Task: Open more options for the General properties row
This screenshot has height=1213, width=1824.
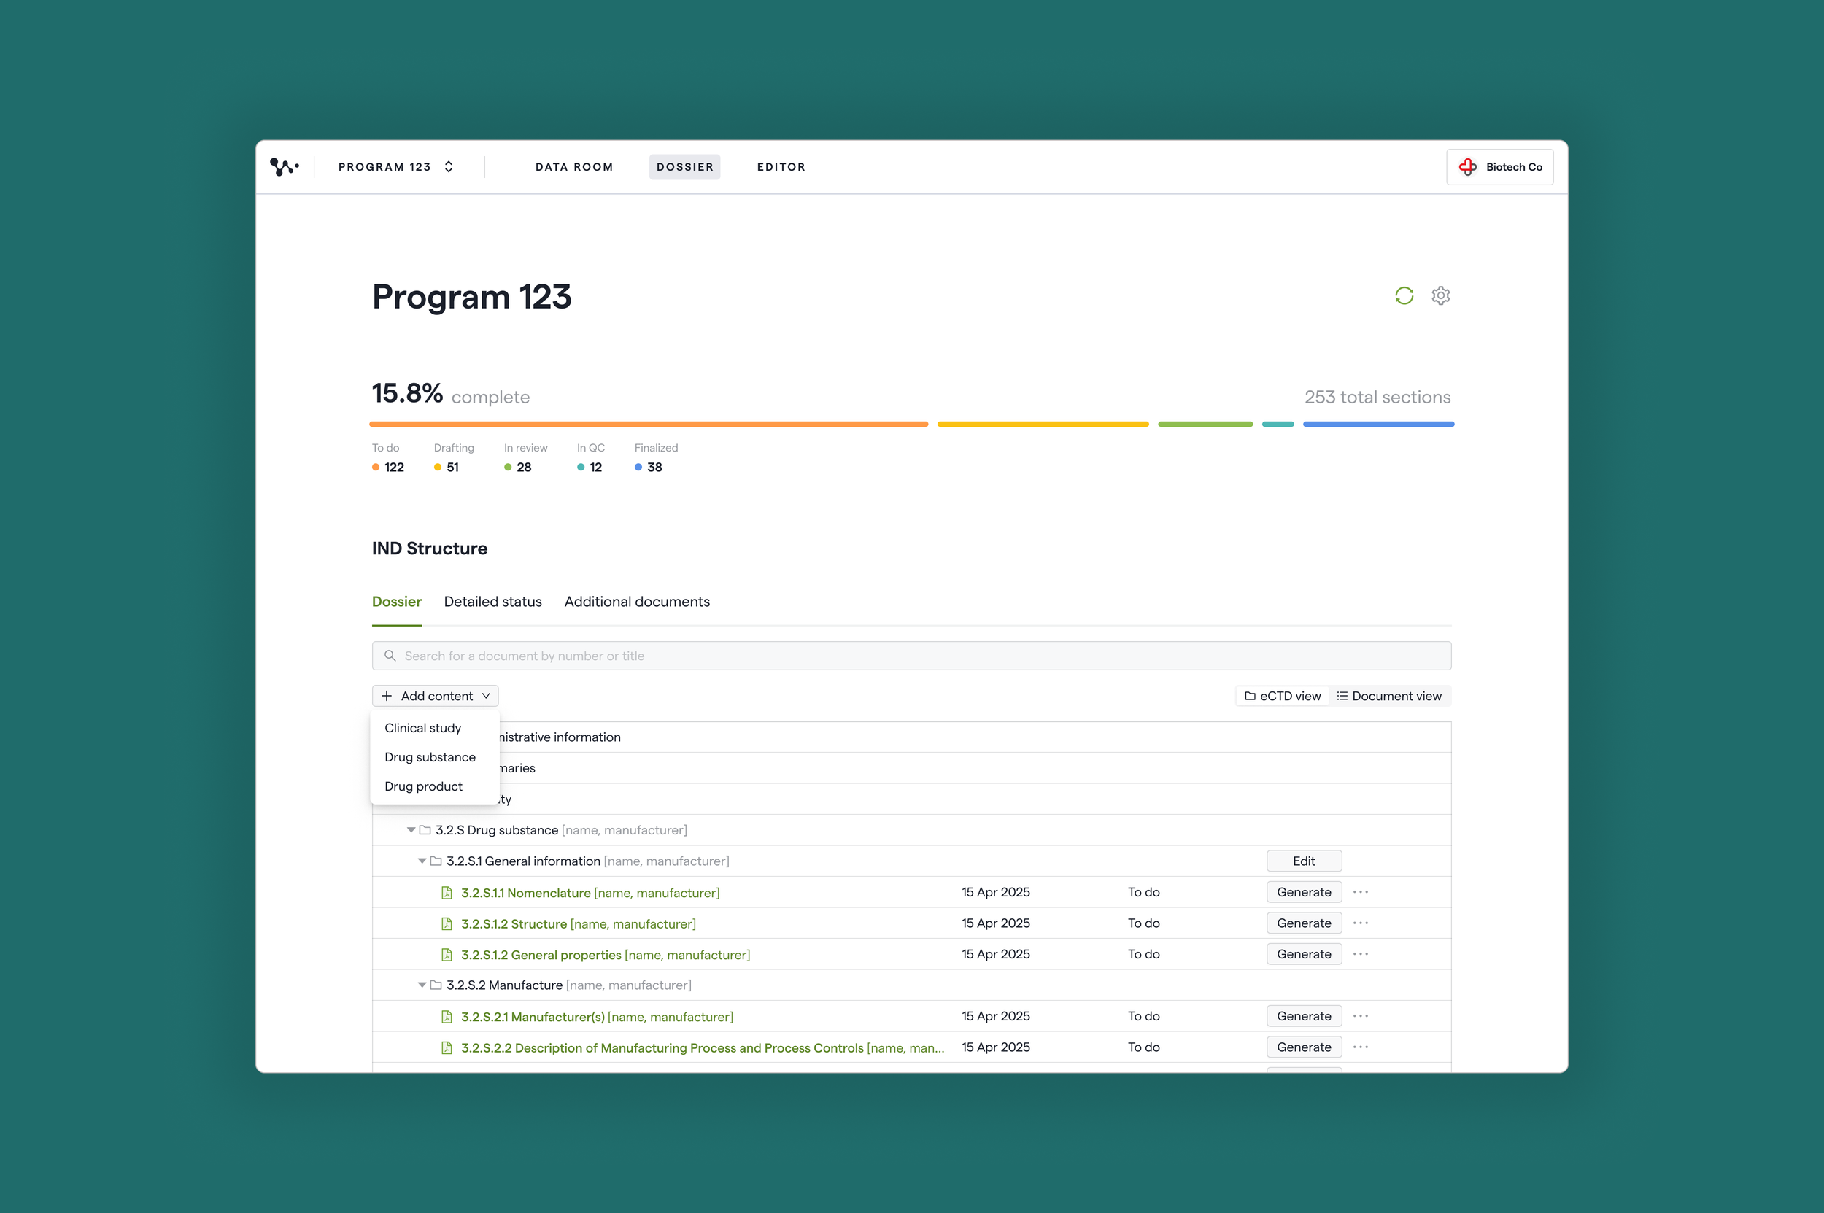Action: coord(1361,954)
